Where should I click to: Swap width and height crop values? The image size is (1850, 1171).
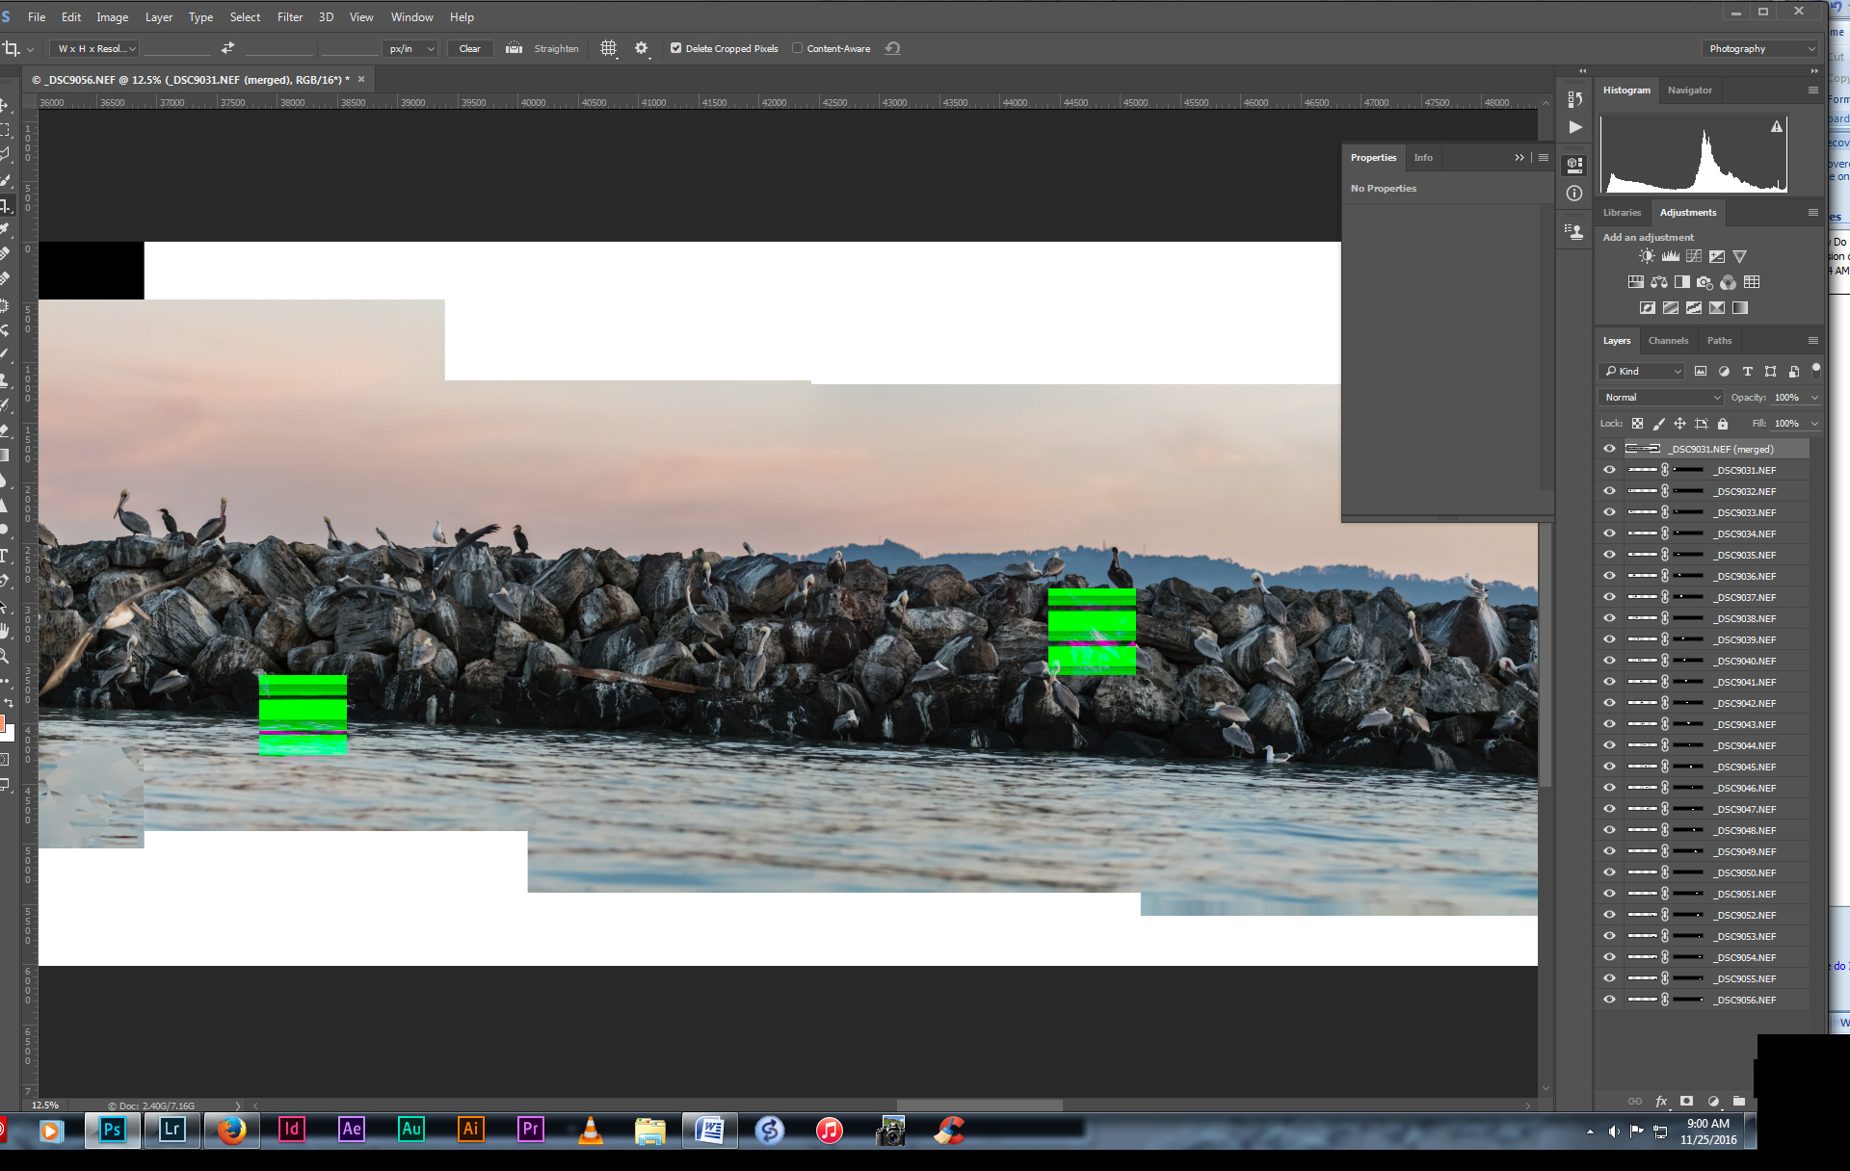(227, 48)
